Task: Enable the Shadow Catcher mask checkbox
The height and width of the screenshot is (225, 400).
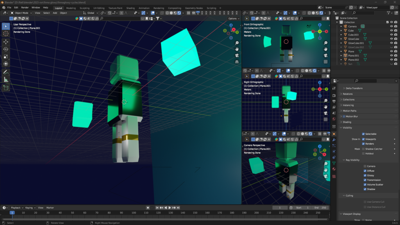Action: [363, 149]
